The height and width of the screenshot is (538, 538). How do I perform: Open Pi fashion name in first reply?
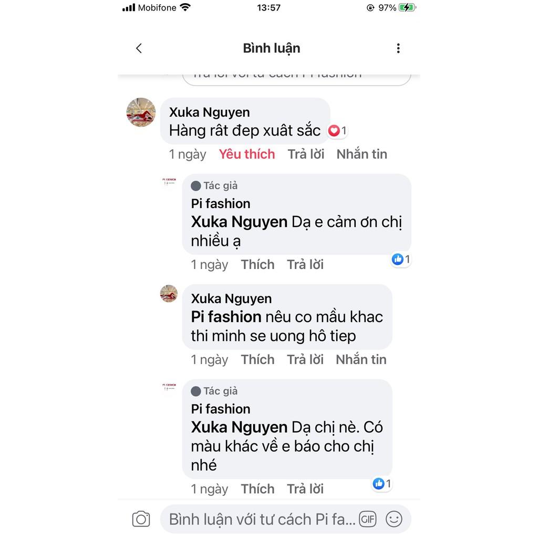tap(221, 204)
